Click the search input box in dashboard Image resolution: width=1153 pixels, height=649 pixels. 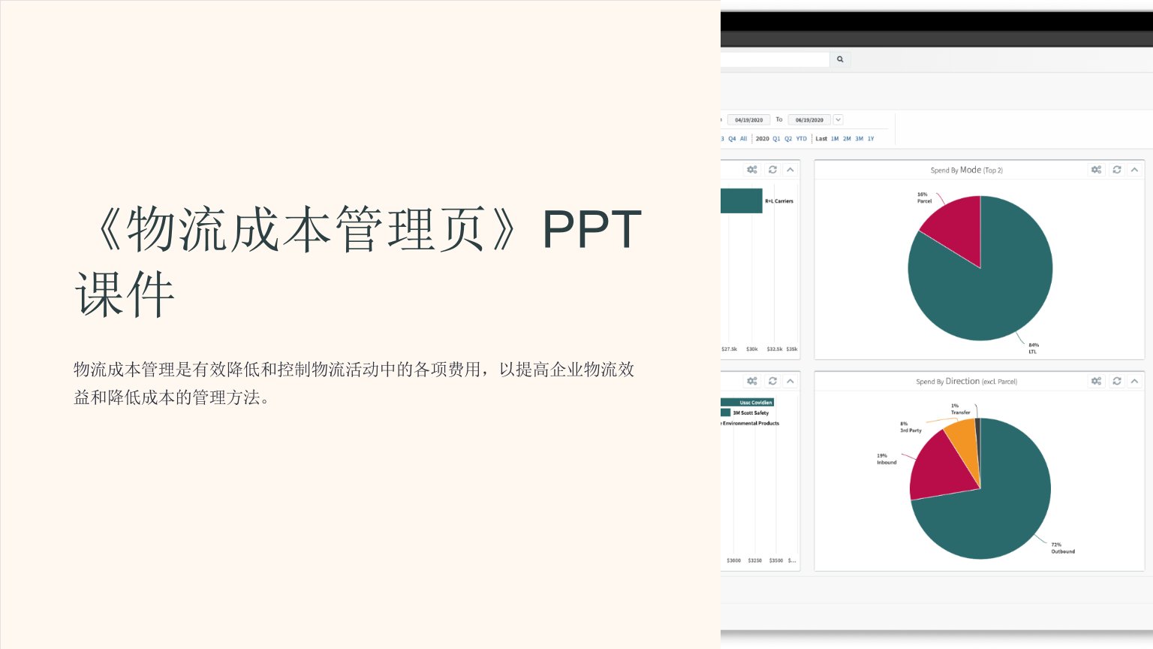775,59
